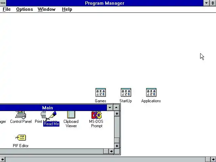Viewport: 216px width, 162px height.
Task: Click the Program Manager title bar
Action: (105, 3)
